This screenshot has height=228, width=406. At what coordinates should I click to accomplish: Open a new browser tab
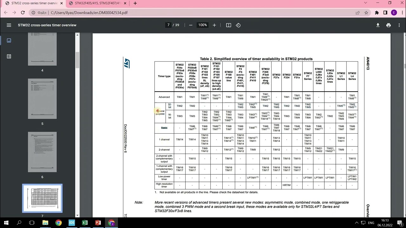[x=135, y=3]
